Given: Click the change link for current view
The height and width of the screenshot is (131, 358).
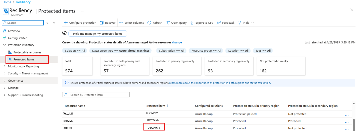Looking at the screenshot, I should pyautogui.click(x=177, y=42).
